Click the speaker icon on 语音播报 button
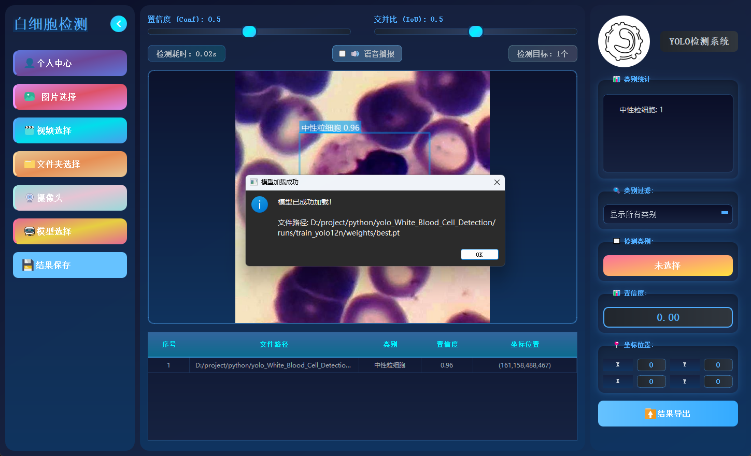Viewport: 751px width, 456px height. [x=355, y=53]
